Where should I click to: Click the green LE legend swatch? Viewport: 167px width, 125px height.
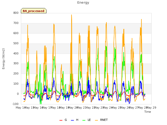(x=84, y=120)
